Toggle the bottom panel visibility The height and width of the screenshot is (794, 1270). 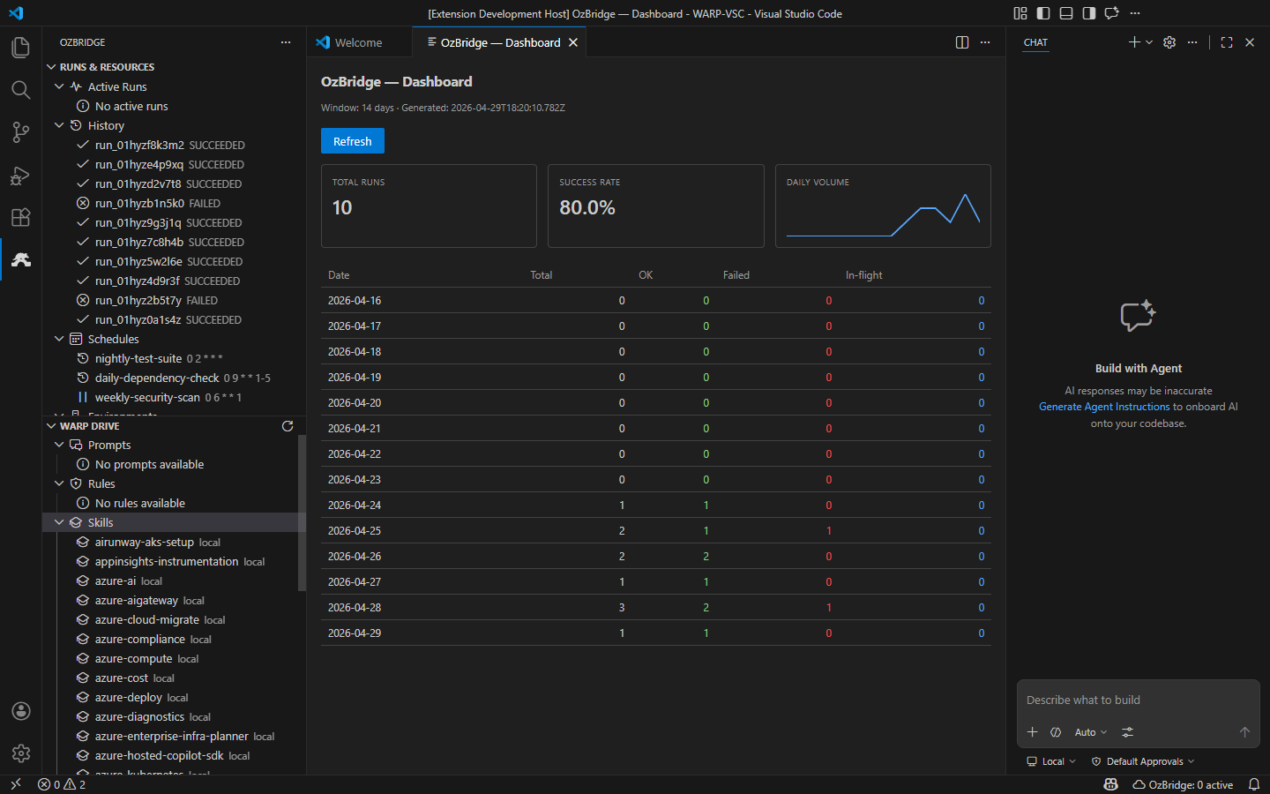[x=1066, y=13]
